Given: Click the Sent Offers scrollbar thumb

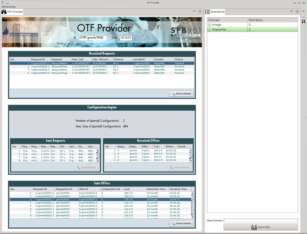Looking at the screenshot, I should tap(193, 198).
